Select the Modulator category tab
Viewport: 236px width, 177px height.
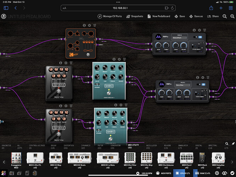(x=151, y=147)
